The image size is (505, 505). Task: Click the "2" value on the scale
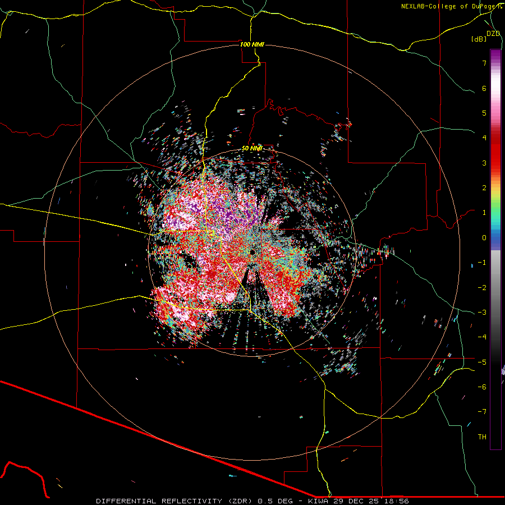[484, 188]
